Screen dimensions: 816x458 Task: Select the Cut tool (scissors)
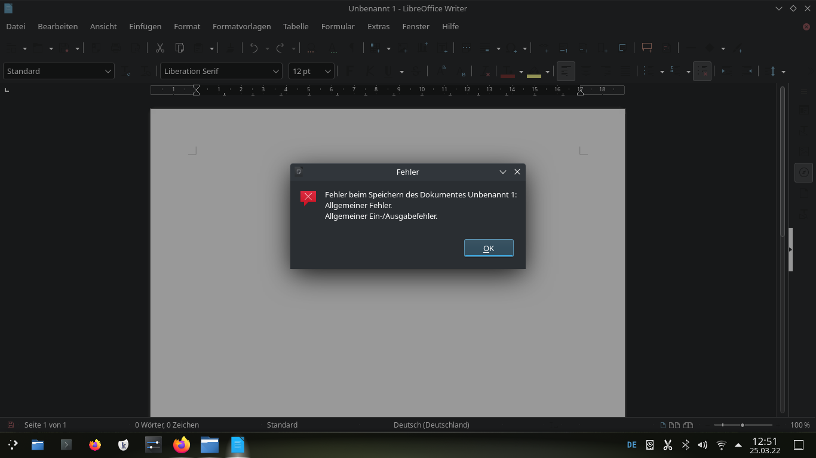coord(159,48)
